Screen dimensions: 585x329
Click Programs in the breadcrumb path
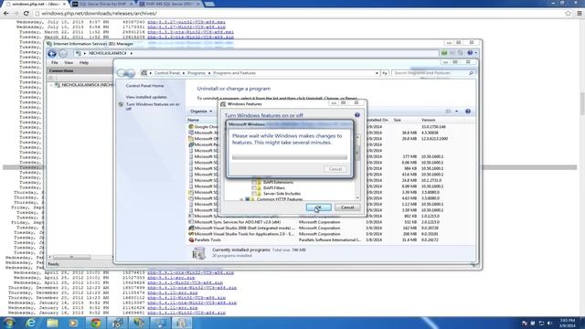(197, 73)
